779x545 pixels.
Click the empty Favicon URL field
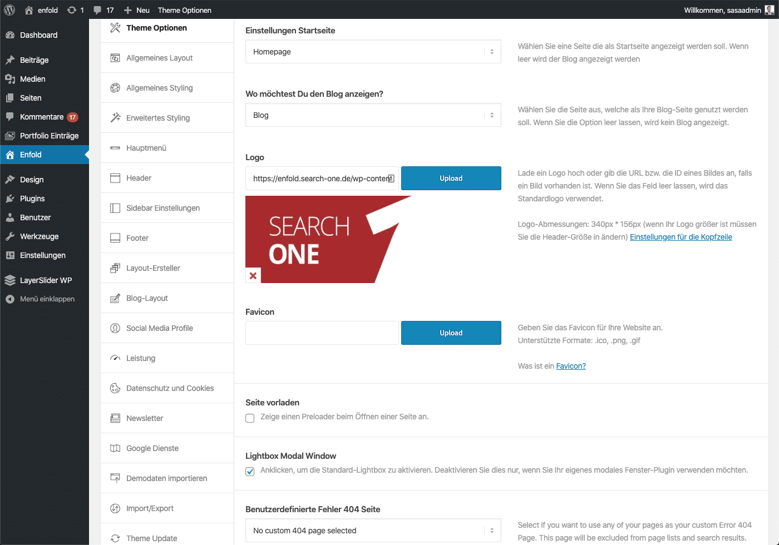(322, 333)
